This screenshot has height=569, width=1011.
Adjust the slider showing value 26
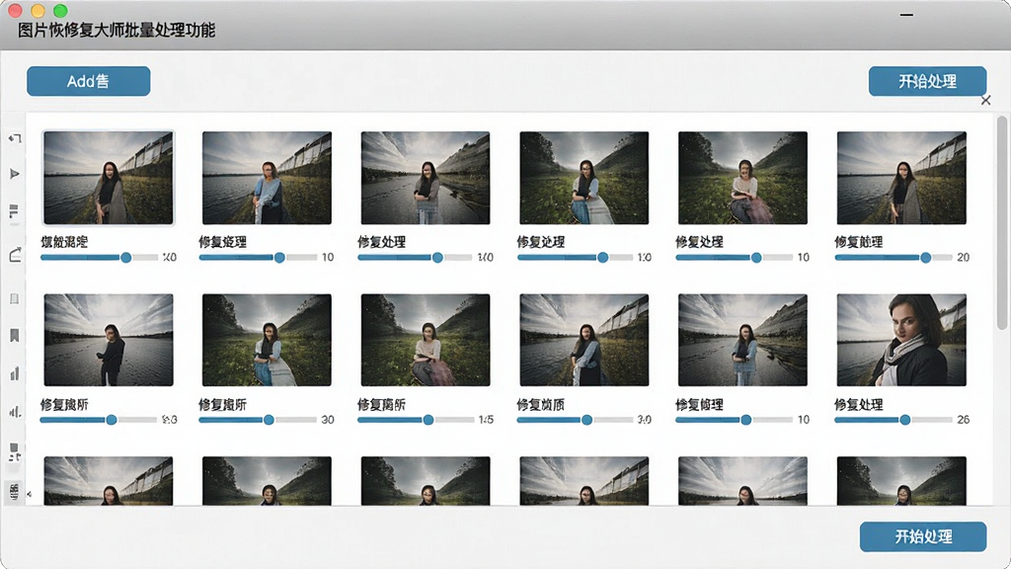(893, 420)
